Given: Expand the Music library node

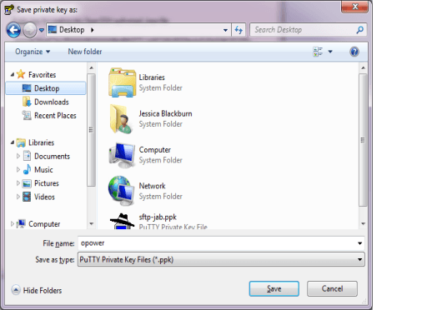Looking at the screenshot, I should click(18, 170).
